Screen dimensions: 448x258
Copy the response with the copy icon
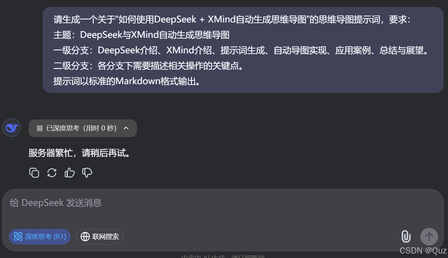pyautogui.click(x=34, y=172)
